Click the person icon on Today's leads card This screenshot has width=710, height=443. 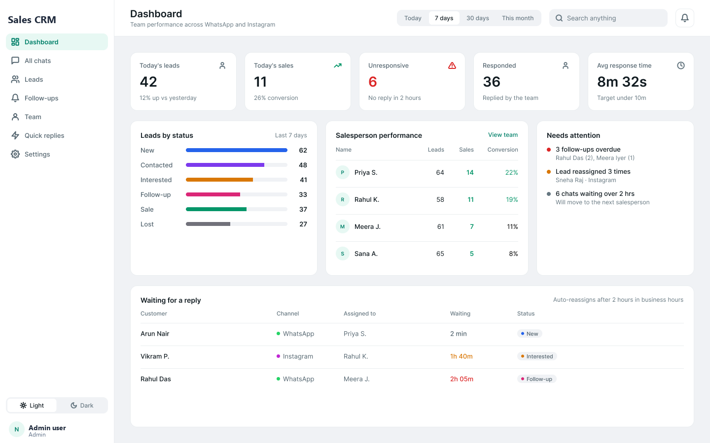[x=222, y=65]
